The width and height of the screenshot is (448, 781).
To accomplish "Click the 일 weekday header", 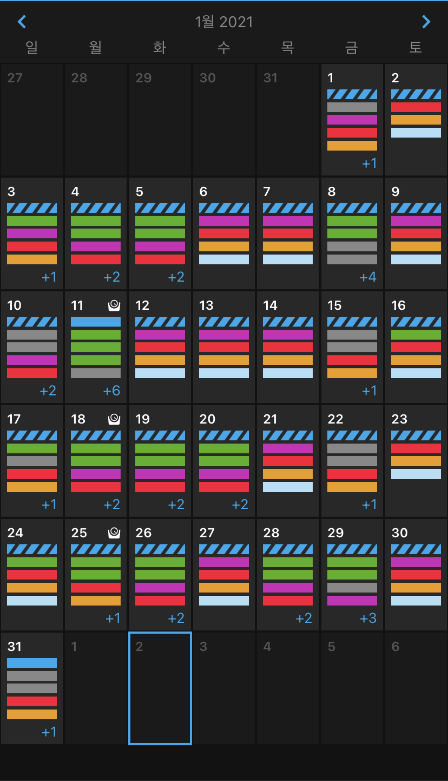I will 32,47.
